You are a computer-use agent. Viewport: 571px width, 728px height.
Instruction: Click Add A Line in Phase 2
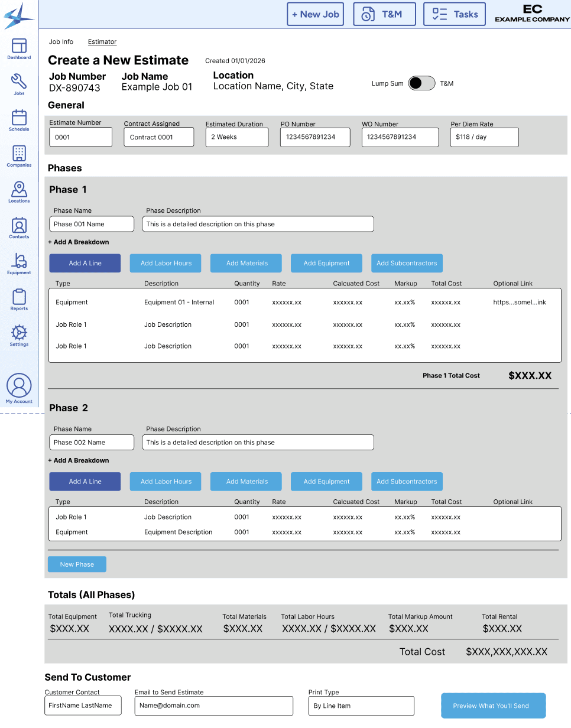tap(85, 482)
